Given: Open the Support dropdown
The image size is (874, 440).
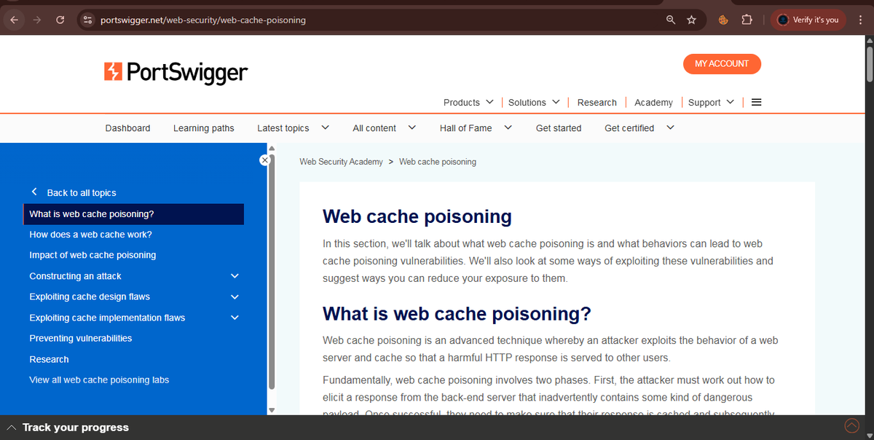Looking at the screenshot, I should (x=711, y=102).
